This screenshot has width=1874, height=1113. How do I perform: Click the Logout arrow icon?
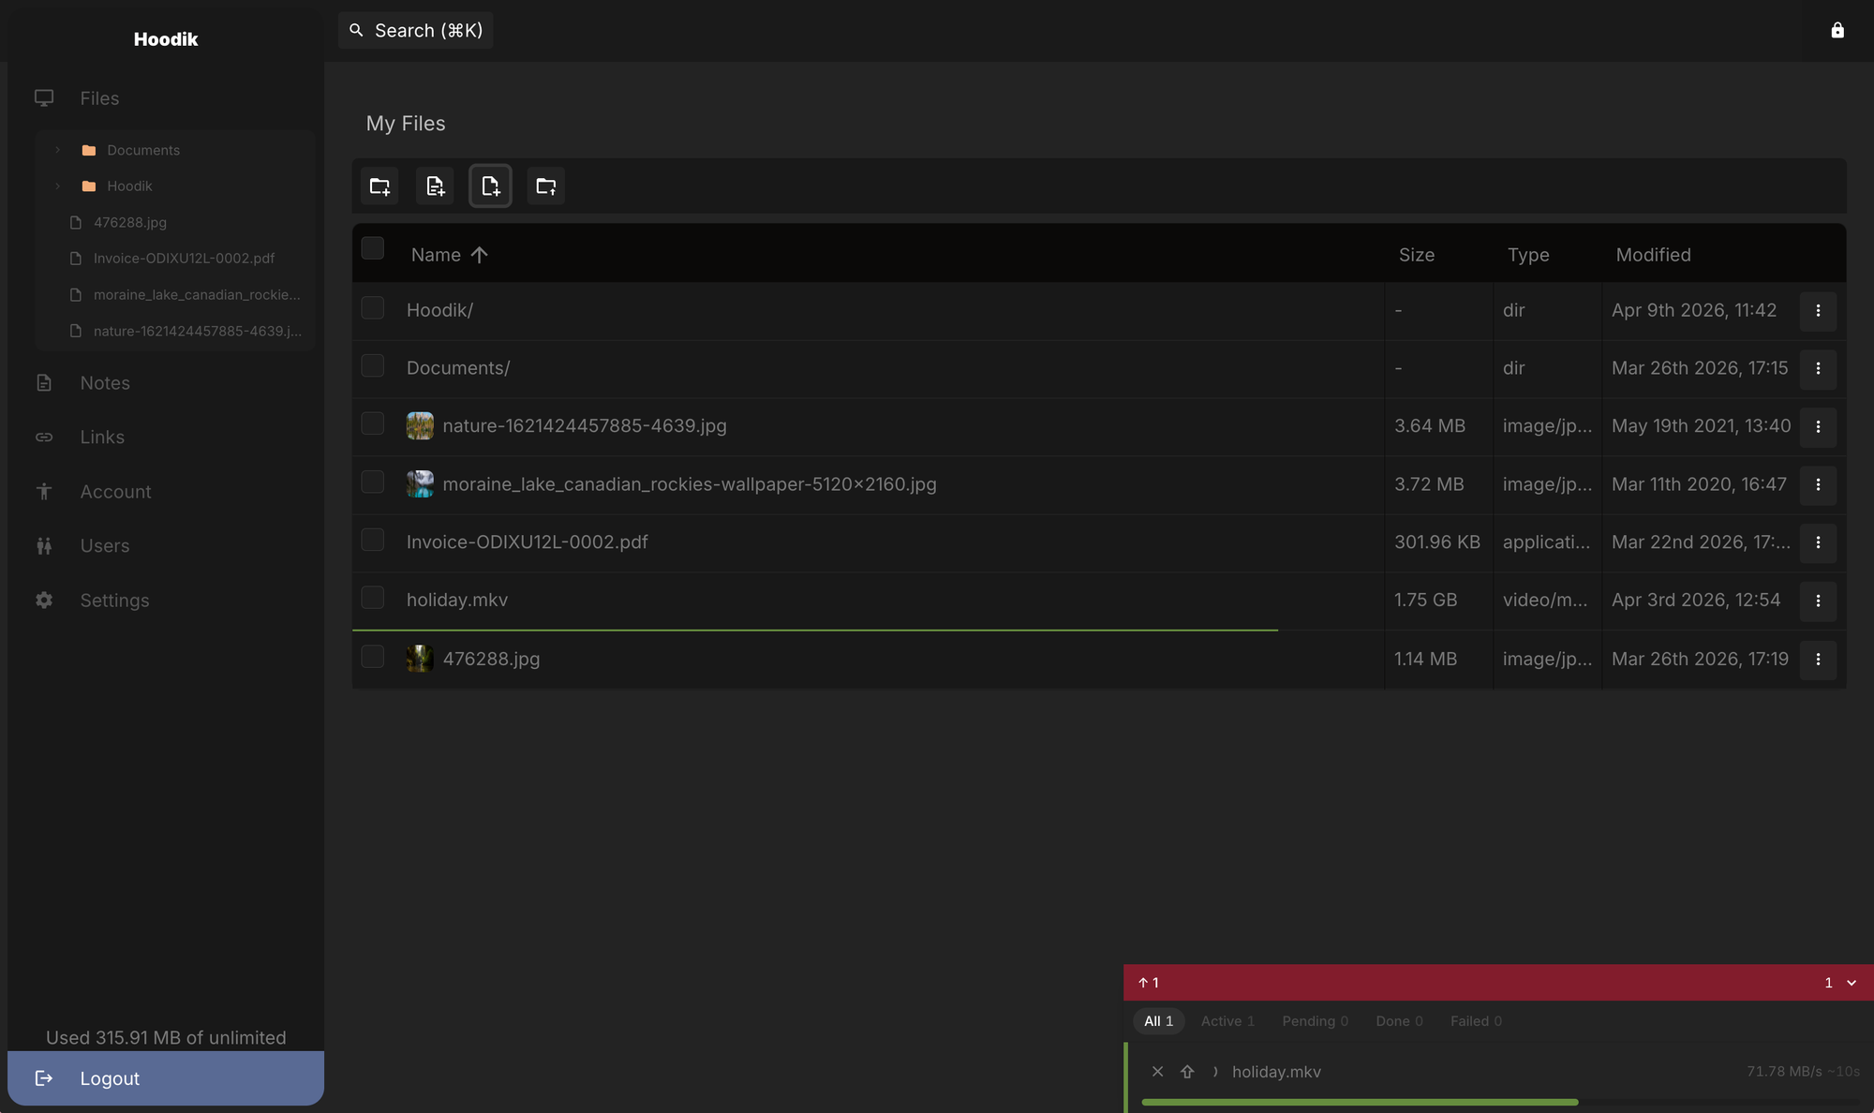point(44,1078)
